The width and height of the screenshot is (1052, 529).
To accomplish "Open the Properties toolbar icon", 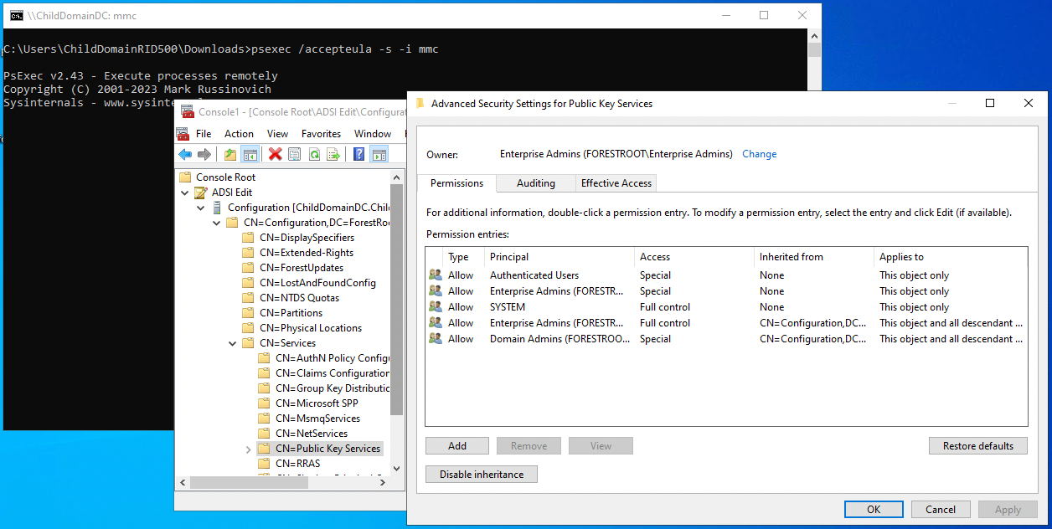I will 294,154.
